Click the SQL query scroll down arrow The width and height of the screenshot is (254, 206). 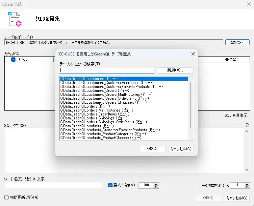click(247, 170)
